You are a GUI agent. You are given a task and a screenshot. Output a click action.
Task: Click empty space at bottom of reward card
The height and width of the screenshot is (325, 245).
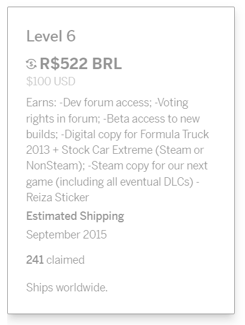click(x=121, y=304)
